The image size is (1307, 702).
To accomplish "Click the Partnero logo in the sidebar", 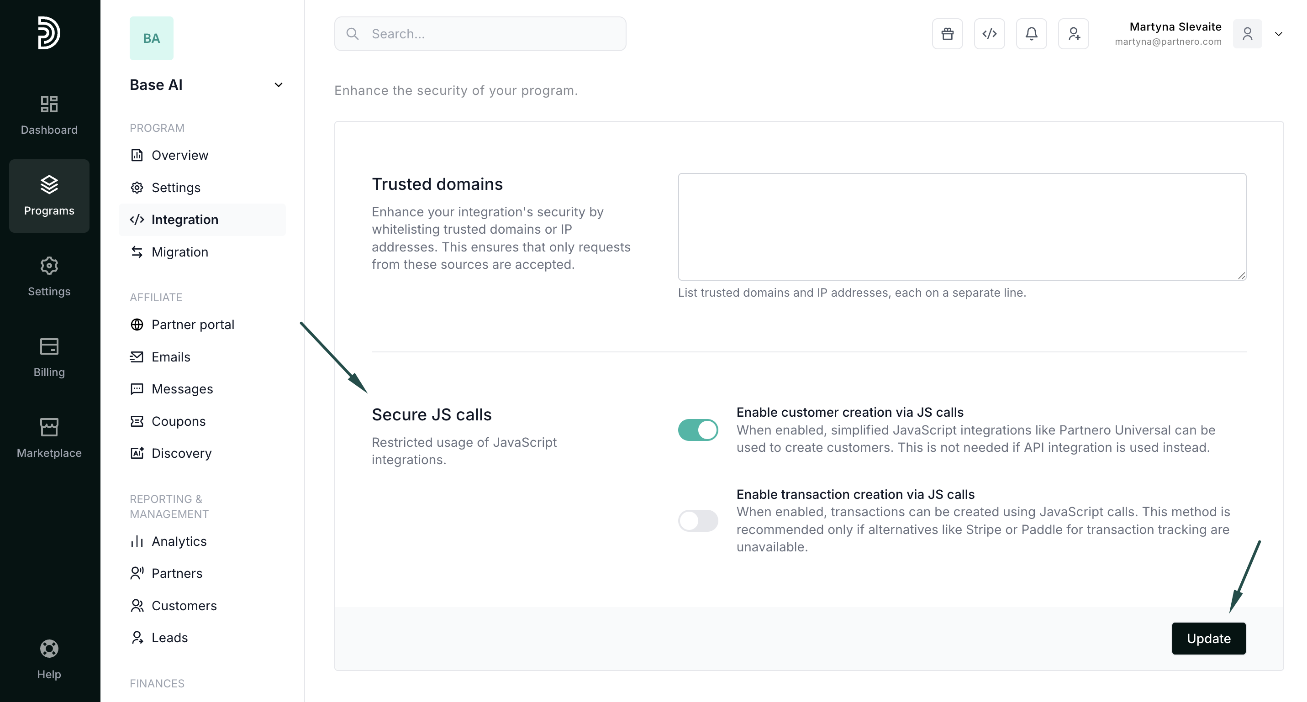I will tap(49, 33).
